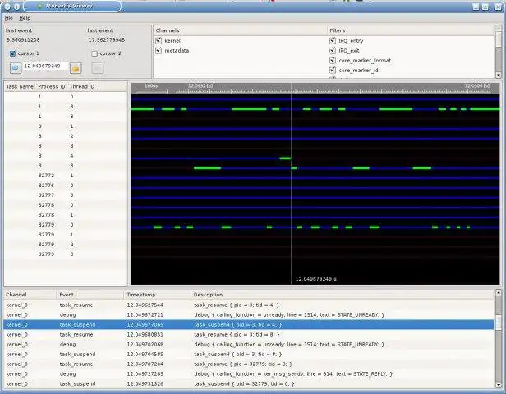
Task: Click the filters list scrollbar thumb
Action: (499, 39)
